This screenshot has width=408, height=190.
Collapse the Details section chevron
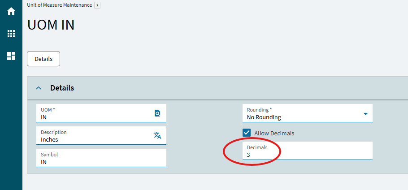[x=39, y=88]
